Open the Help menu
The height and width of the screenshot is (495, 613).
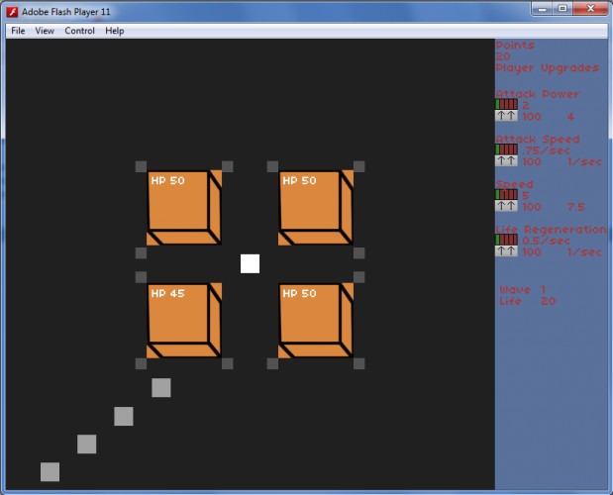pyautogui.click(x=115, y=31)
